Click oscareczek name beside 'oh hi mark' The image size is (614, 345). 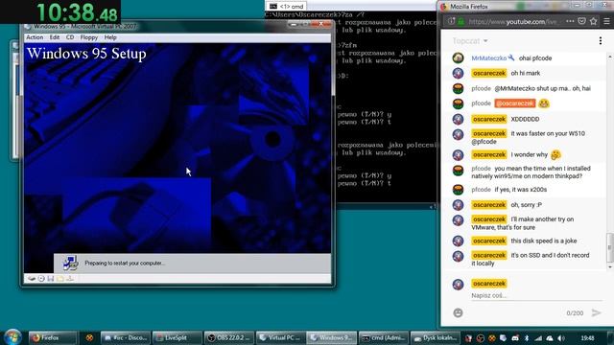pyautogui.click(x=489, y=73)
